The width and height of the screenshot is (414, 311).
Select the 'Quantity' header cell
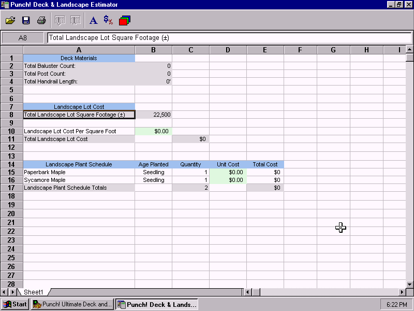point(190,164)
